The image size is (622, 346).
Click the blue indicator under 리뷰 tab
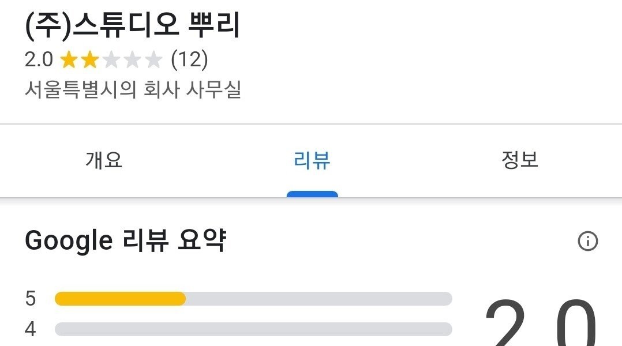click(x=312, y=194)
